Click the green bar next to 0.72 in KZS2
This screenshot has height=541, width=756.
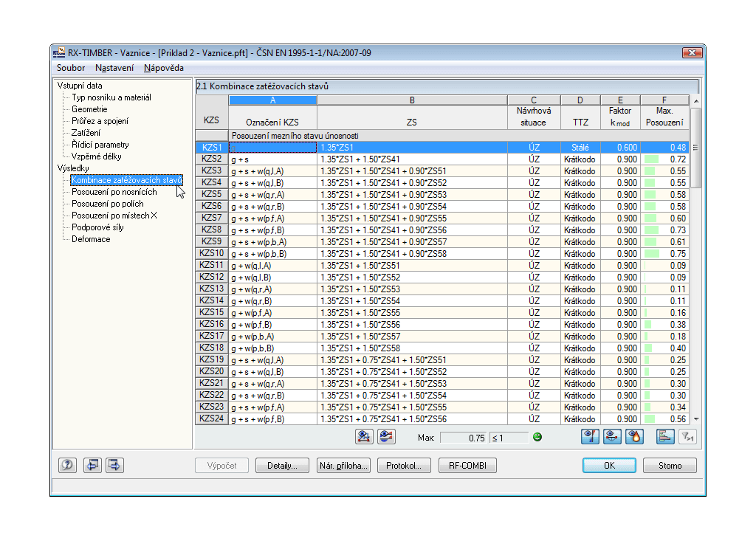(x=651, y=159)
